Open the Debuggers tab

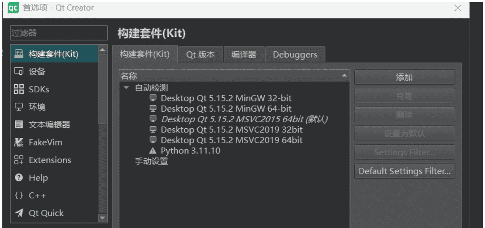295,54
